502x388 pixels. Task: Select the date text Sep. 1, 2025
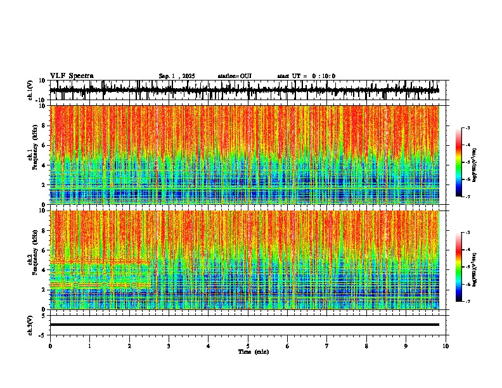point(177,76)
